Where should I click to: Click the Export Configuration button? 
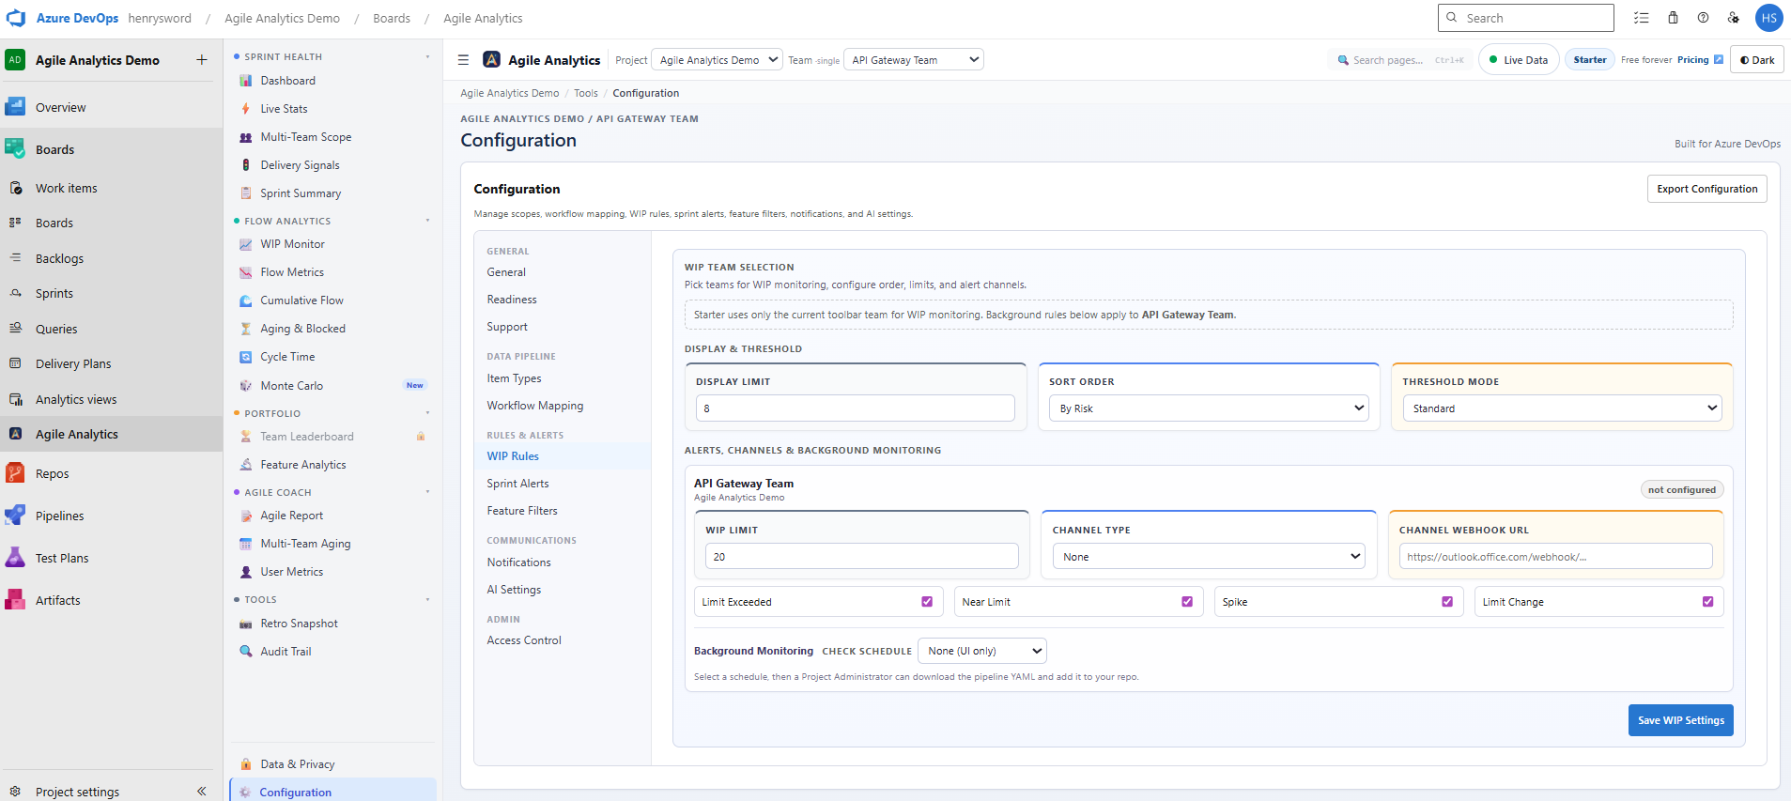1706,189
